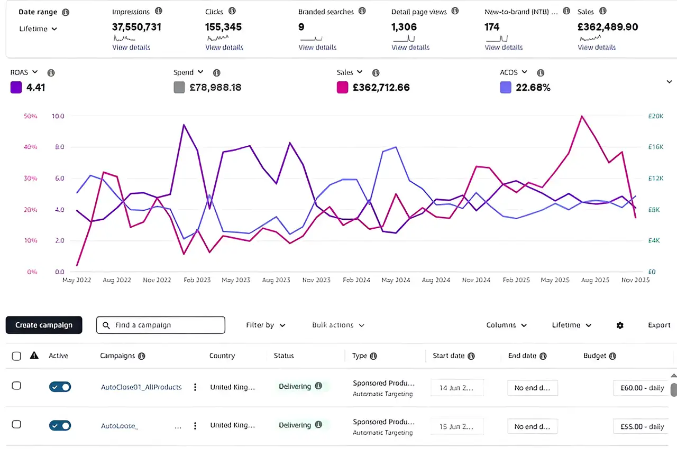Click the info icon next to Delivering status in the AutoClose01_AllProducts row

pyautogui.click(x=318, y=386)
